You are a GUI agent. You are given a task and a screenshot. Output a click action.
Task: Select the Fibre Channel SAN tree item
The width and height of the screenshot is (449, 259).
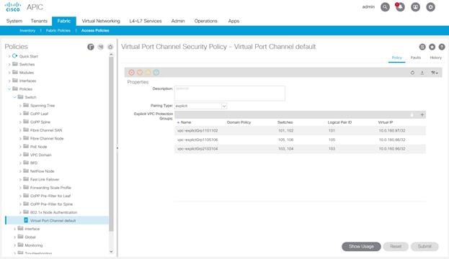tap(46, 130)
